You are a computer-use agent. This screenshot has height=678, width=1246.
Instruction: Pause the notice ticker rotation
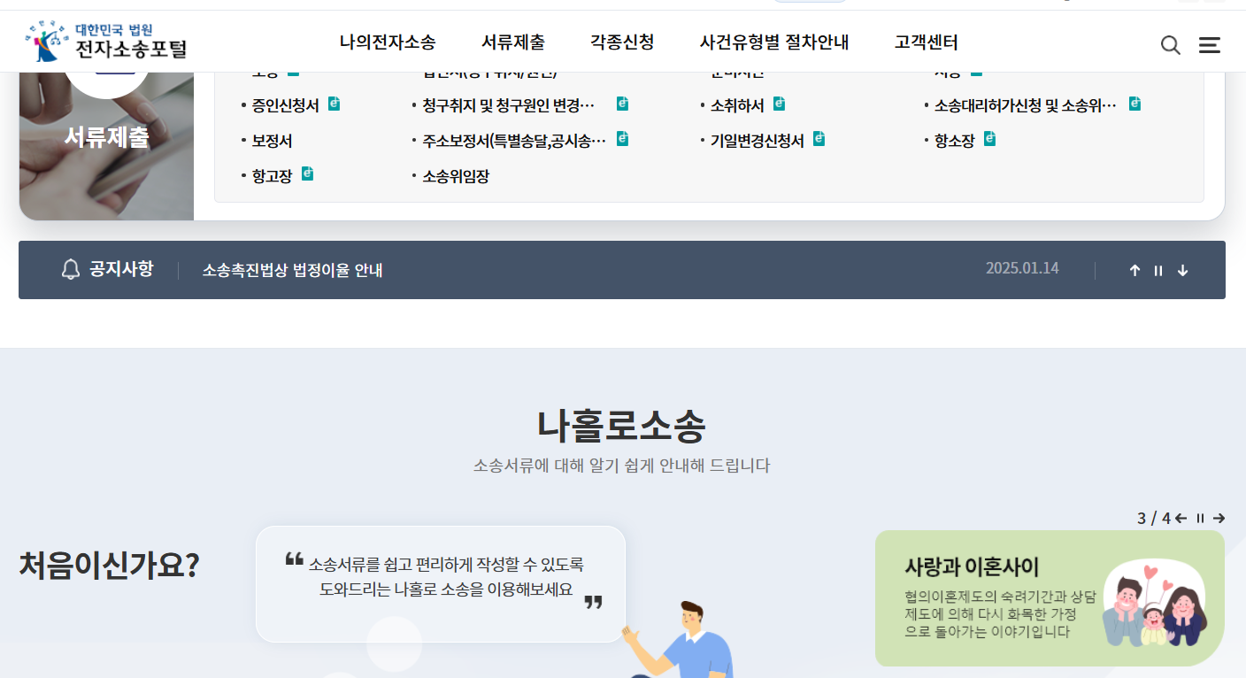1158,270
